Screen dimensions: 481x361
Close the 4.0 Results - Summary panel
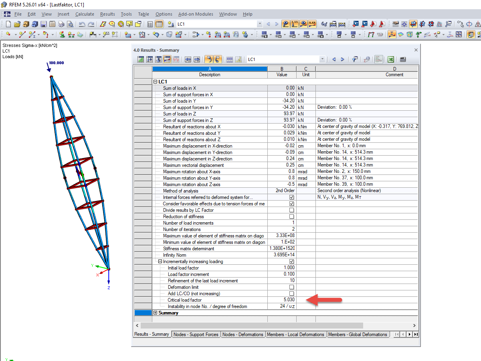pos(416,50)
